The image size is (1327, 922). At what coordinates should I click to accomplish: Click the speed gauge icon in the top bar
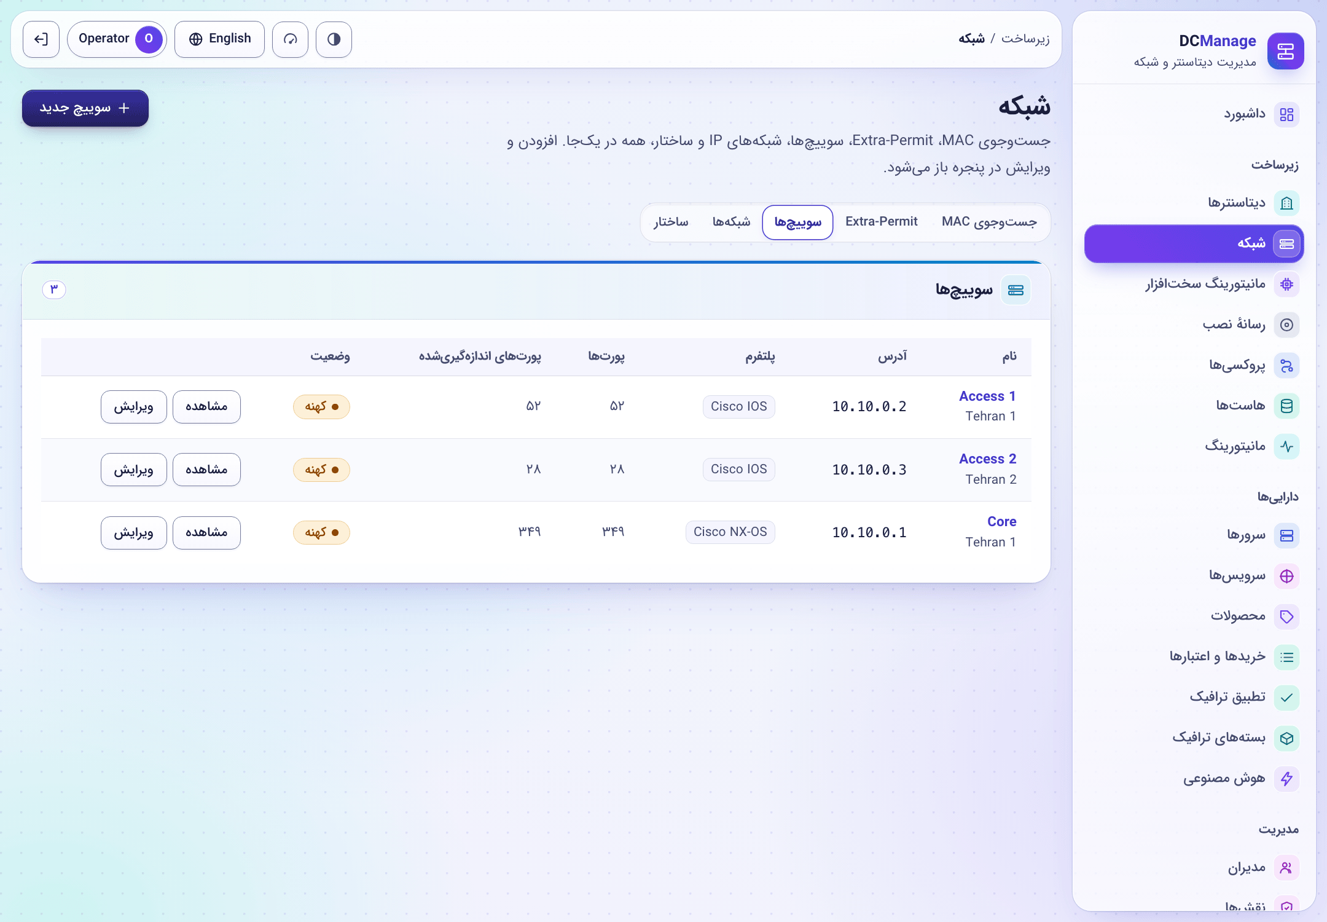pyautogui.click(x=290, y=39)
